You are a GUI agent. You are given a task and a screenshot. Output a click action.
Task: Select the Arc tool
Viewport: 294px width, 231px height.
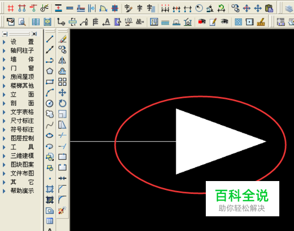[x=50, y=92]
